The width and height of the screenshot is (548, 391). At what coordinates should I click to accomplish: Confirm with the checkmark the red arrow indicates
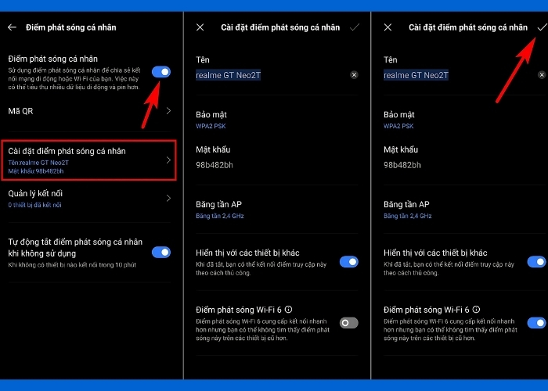point(542,27)
